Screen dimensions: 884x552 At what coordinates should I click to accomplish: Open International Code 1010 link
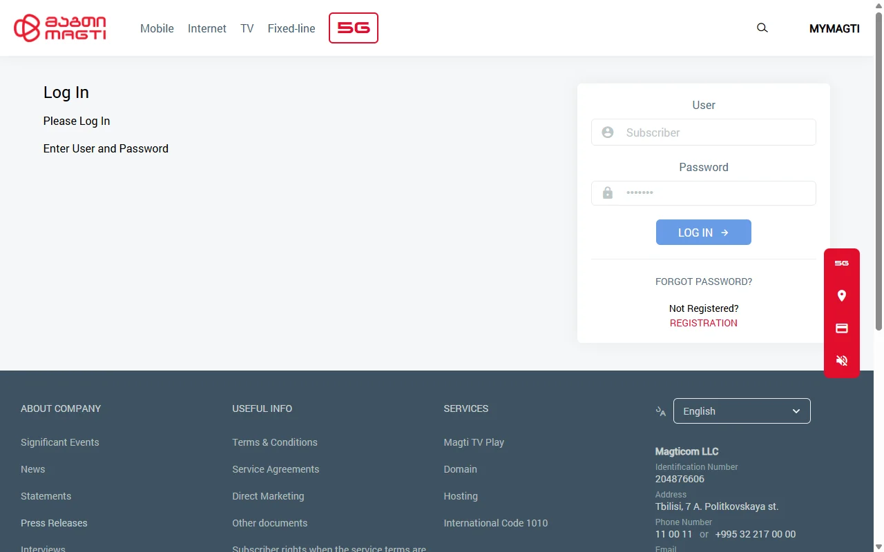tap(496, 523)
